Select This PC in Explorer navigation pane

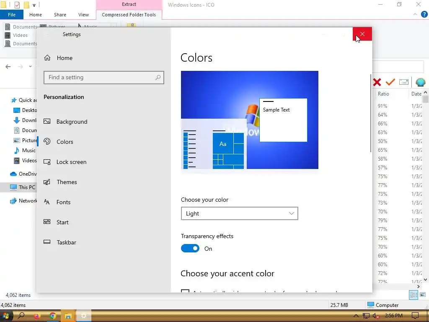pos(23,187)
